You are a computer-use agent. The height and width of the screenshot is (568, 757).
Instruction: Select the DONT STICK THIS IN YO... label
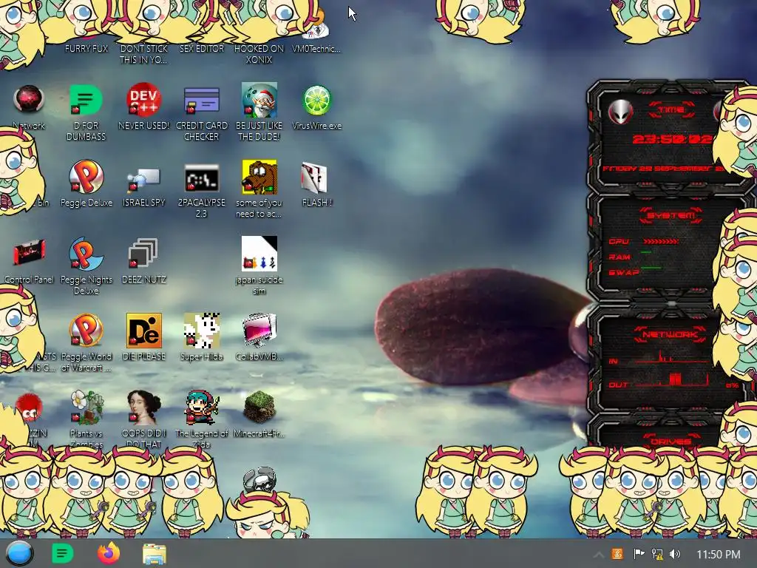coord(143,54)
